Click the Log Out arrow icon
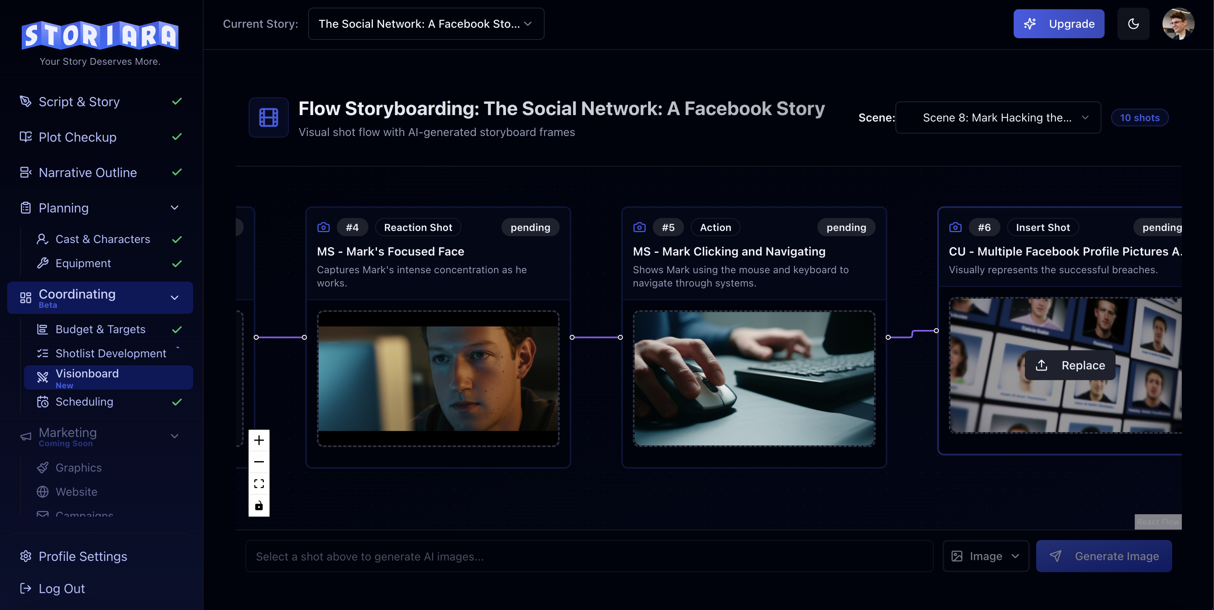This screenshot has width=1214, height=610. (25, 588)
